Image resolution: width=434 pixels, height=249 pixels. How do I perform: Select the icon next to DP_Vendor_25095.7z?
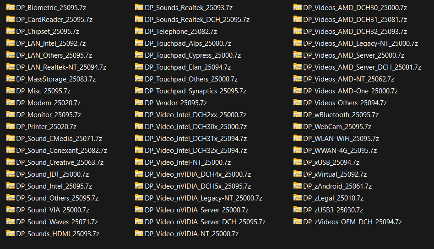tap(139, 103)
